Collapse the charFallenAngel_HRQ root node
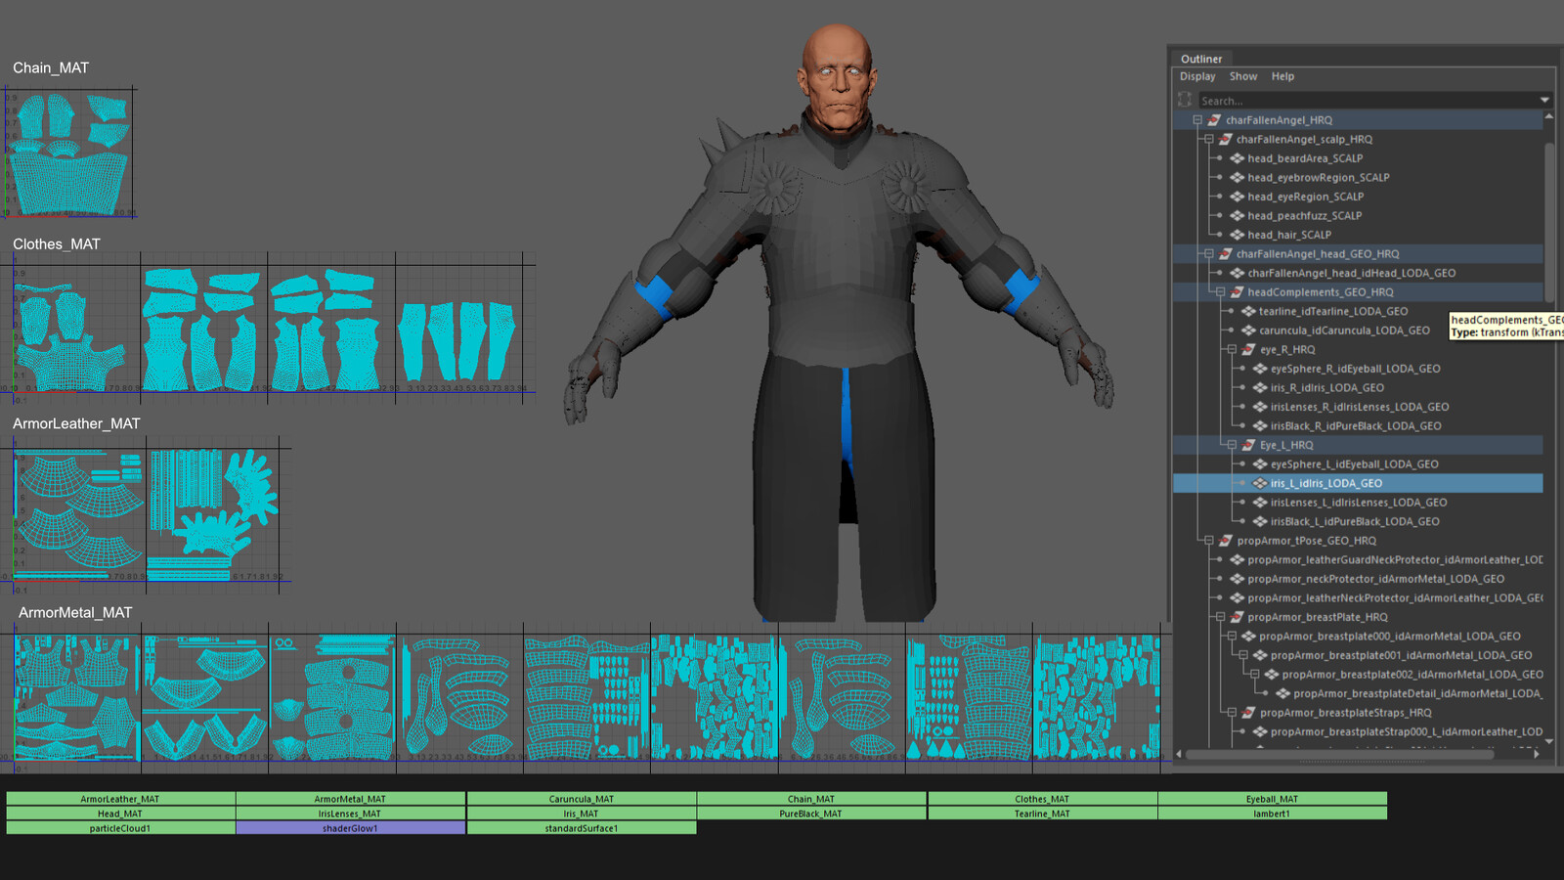The width and height of the screenshot is (1564, 880). pos(1197,120)
